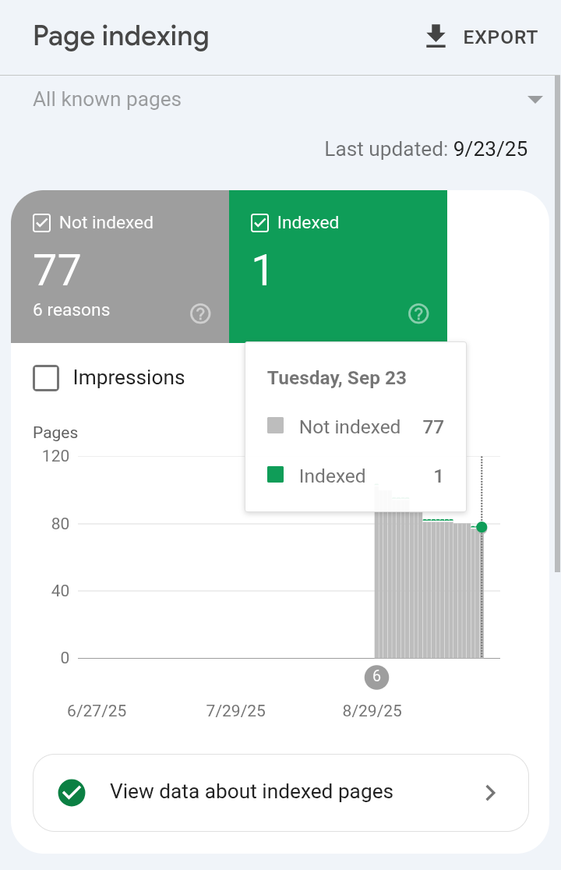The image size is (561, 870).
Task: Click the 6 reasons text
Action: pos(72,309)
